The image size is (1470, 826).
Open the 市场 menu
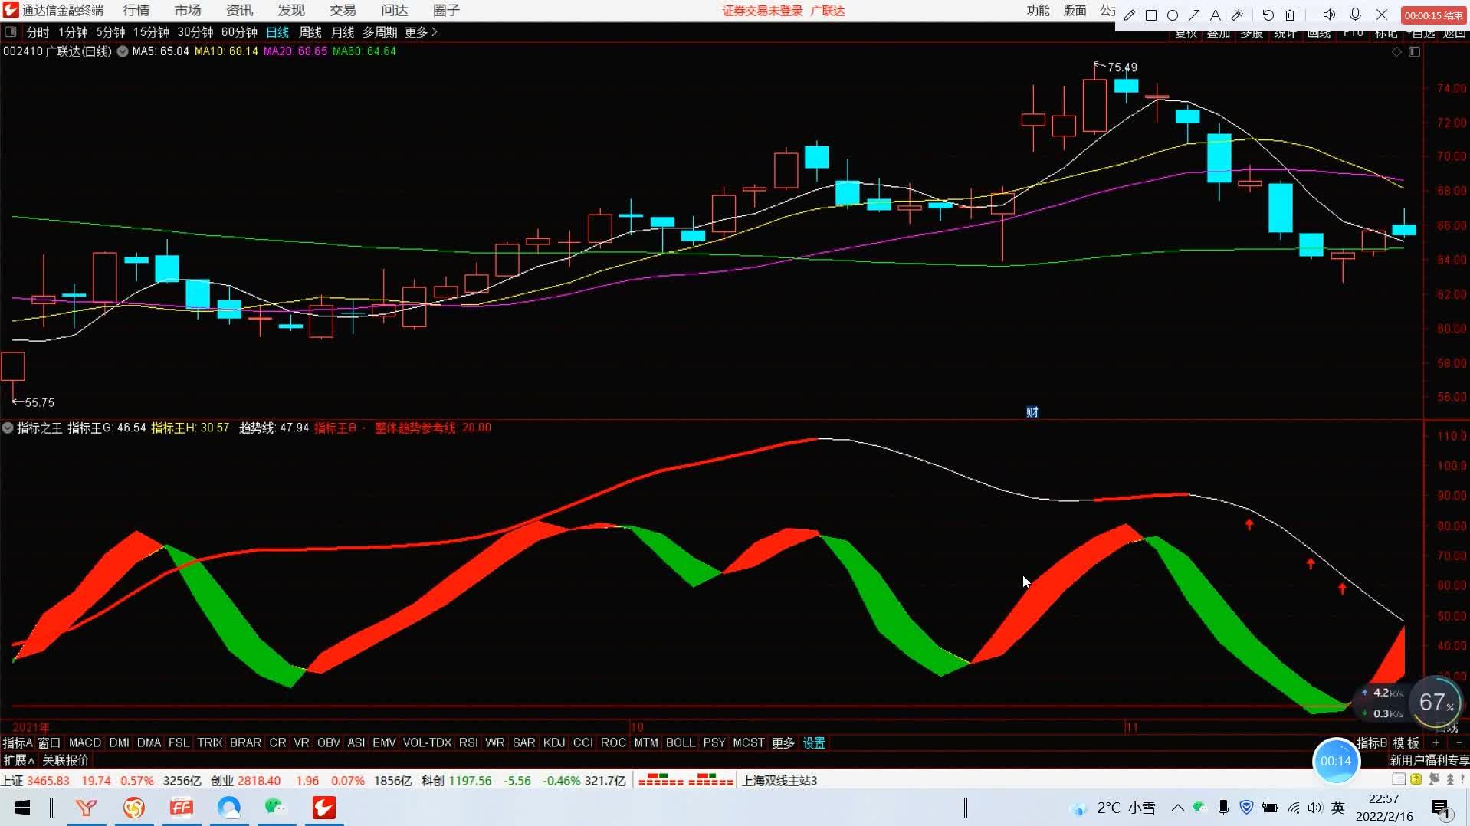188,10
